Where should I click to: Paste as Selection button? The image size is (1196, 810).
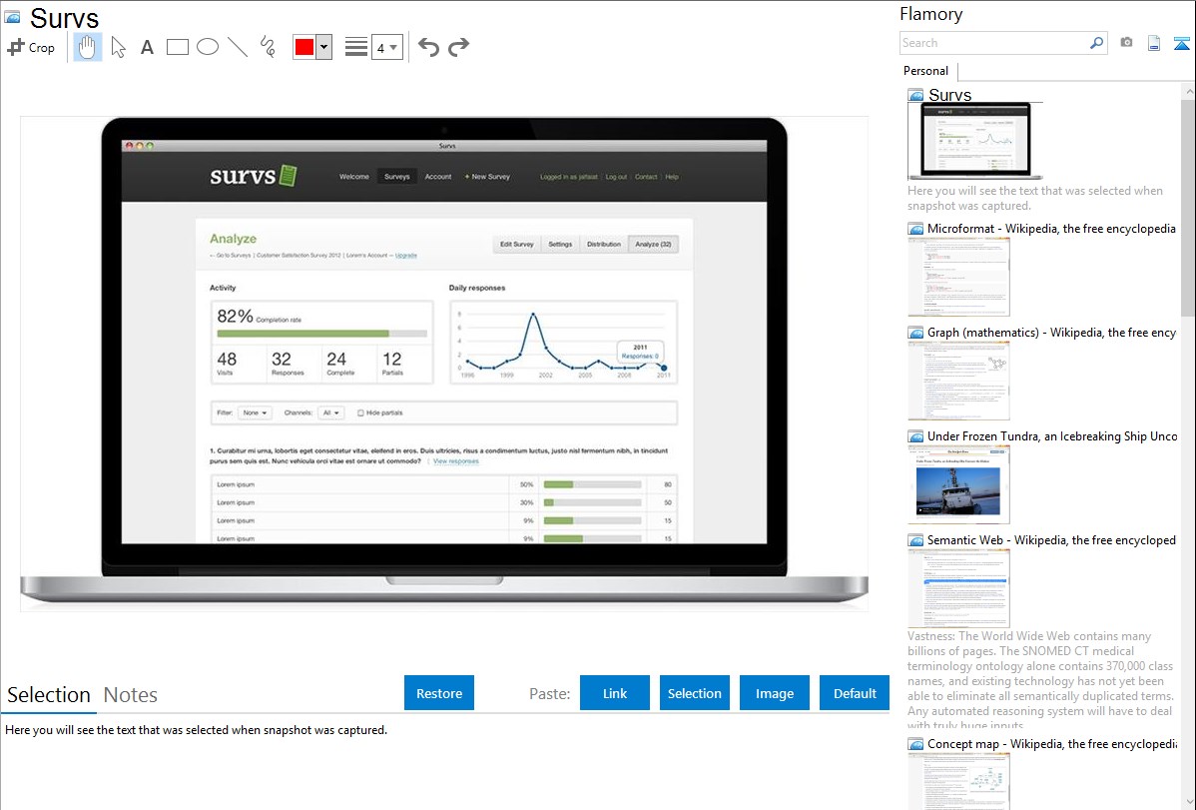click(694, 692)
